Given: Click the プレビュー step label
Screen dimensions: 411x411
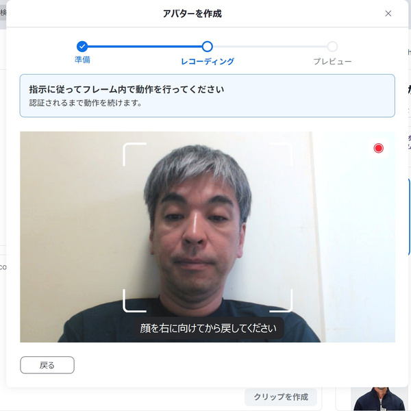Looking at the screenshot, I should click(x=332, y=62).
